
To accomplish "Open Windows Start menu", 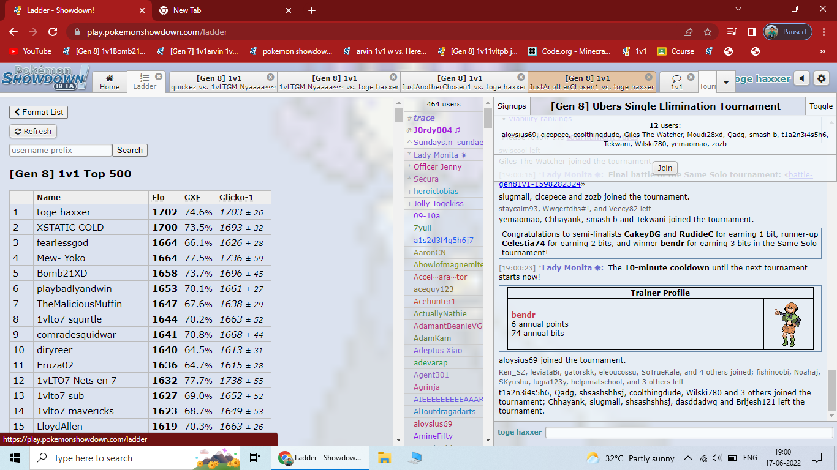I will pyautogui.click(x=15, y=458).
